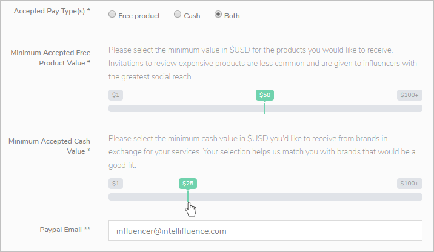
Task: Click the free product value description paragraph
Action: tap(261, 63)
